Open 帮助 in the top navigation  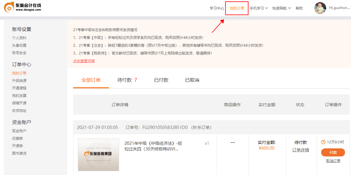click(299, 8)
